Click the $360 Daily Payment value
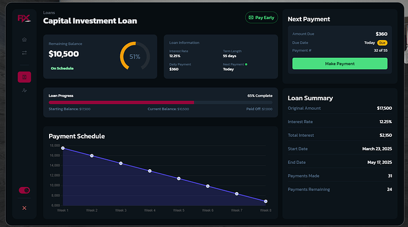 (x=174, y=69)
